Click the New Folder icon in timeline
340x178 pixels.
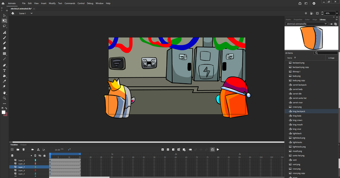click(18, 149)
